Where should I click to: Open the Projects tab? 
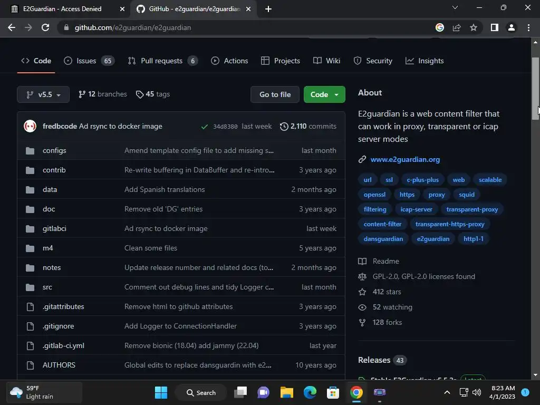point(281,61)
